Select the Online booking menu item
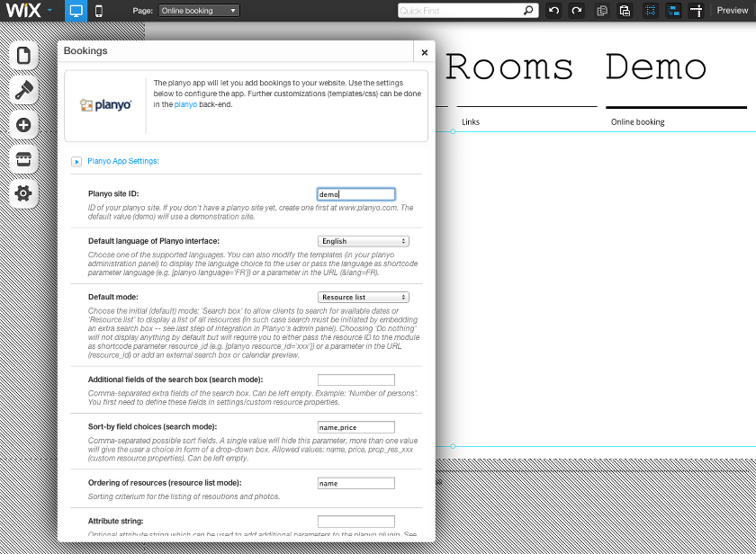This screenshot has width=756, height=554. 637,122
